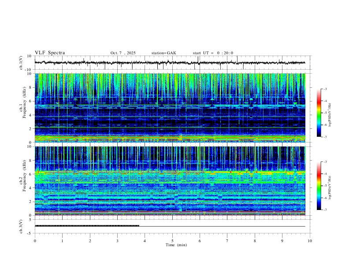This screenshot has height=270, width=349.
Task: Click the ch.1 'Frequency (kHz)' axis label
Action: pos(24,102)
